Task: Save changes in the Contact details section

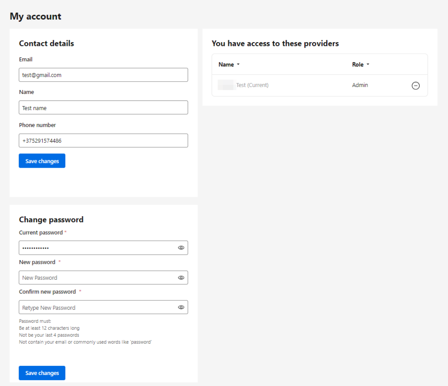Action: [42, 161]
